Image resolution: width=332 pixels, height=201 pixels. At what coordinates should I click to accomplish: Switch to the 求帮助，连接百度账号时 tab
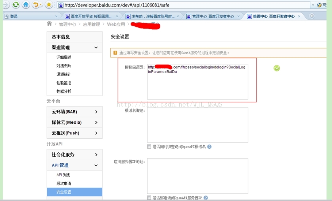tap(152, 16)
